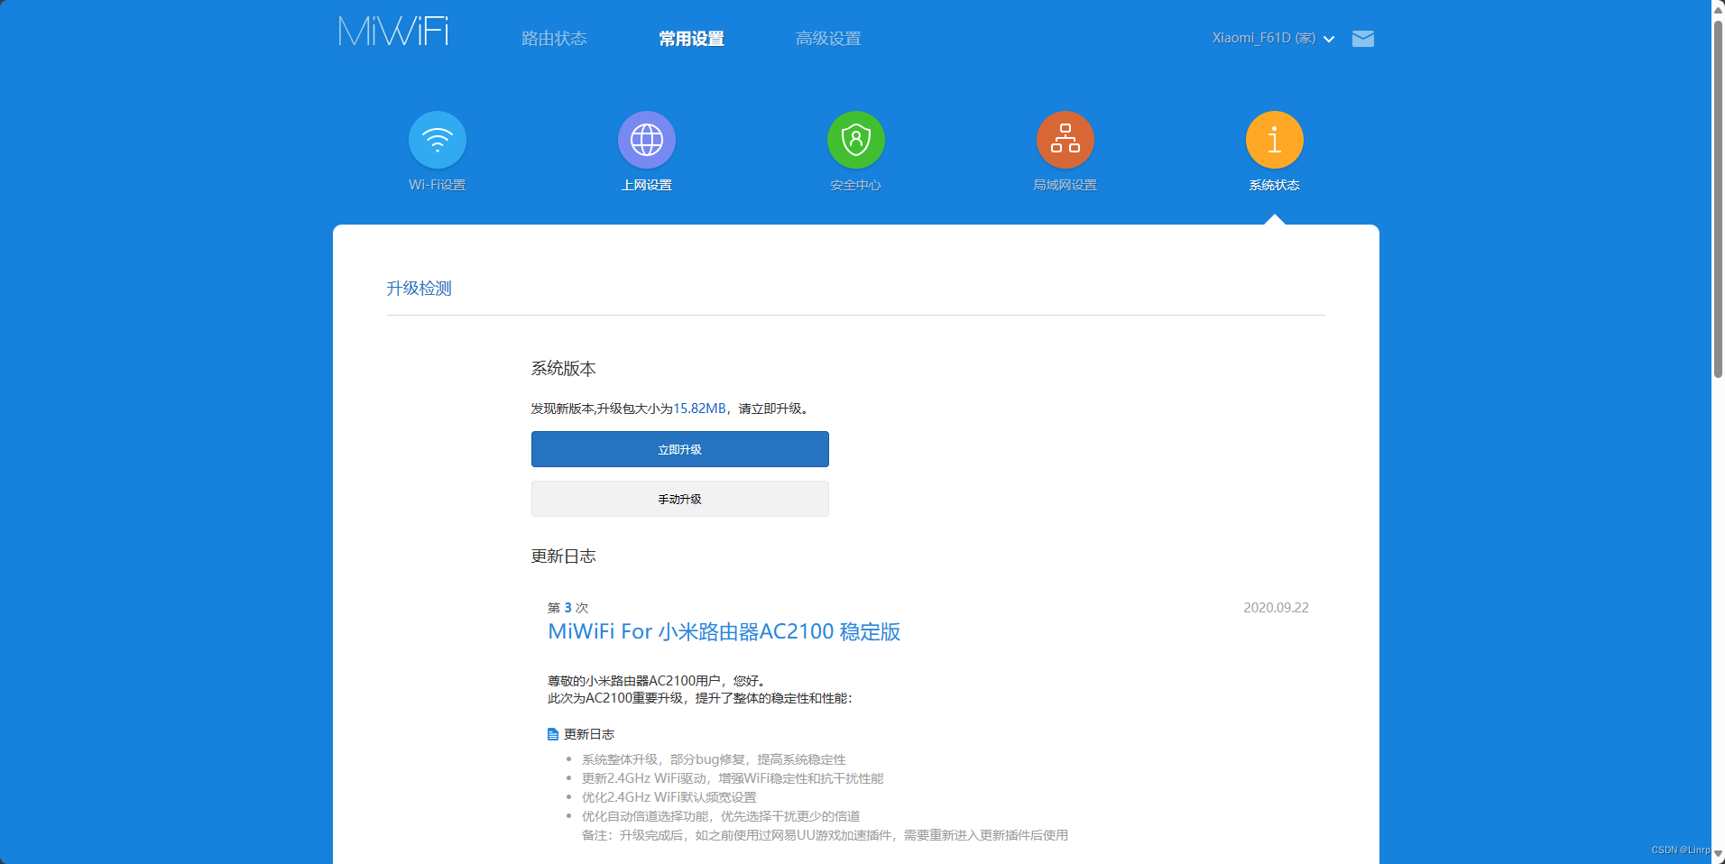
Task: Open the Wi-Fi设置 icon
Action: click(438, 140)
